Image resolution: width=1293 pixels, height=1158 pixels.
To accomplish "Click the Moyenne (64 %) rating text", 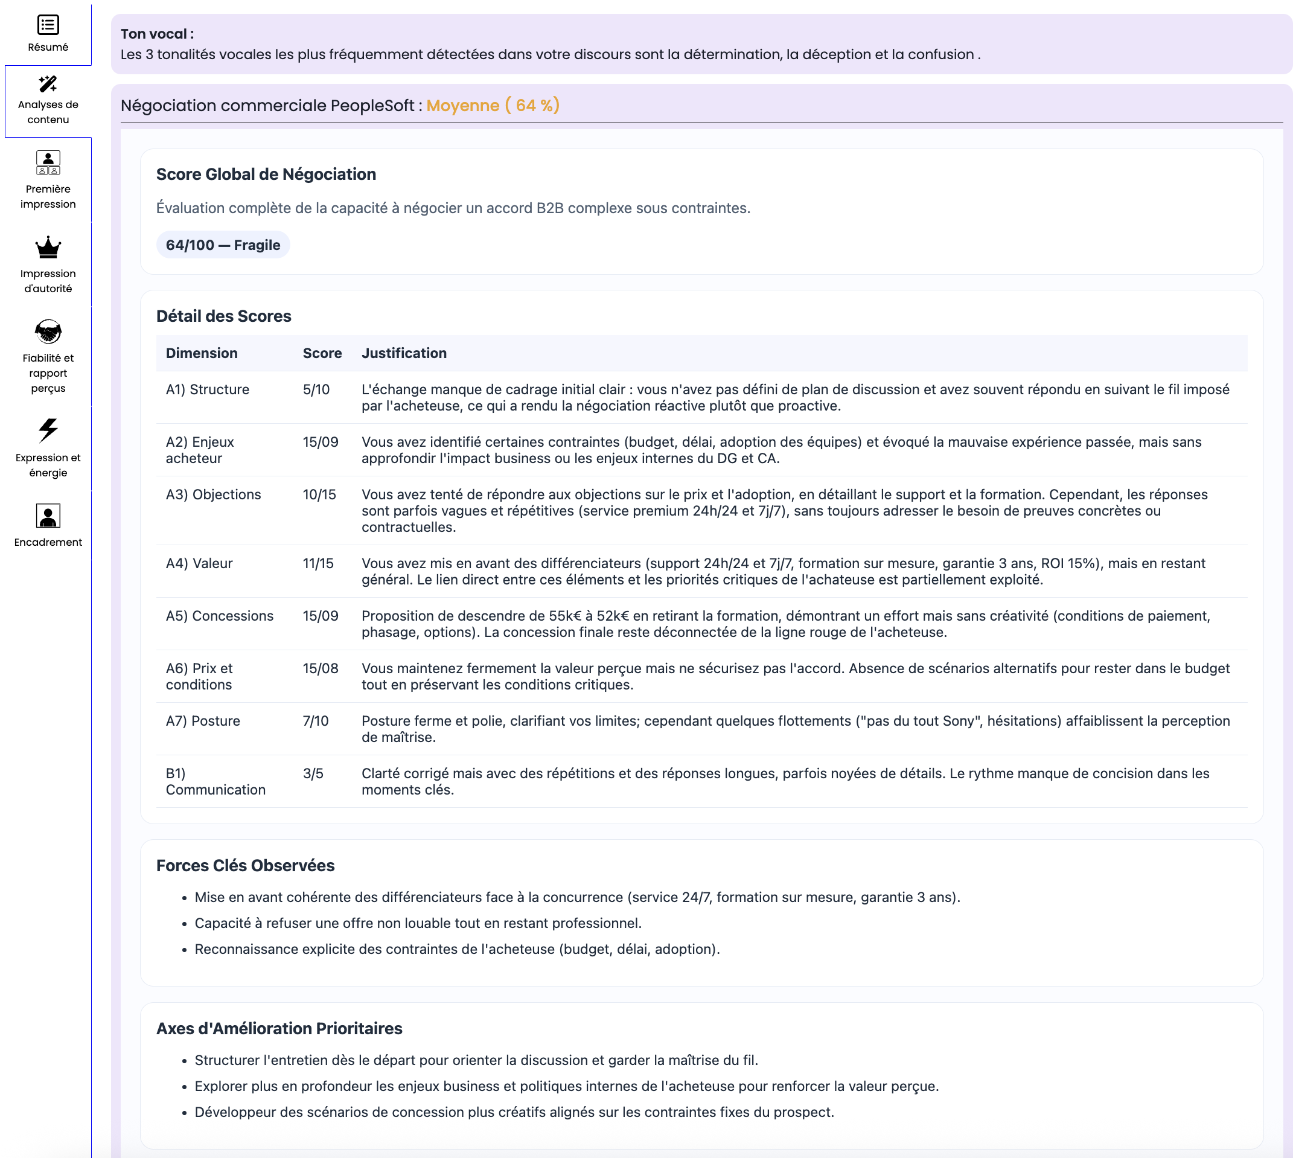I will click(x=492, y=106).
